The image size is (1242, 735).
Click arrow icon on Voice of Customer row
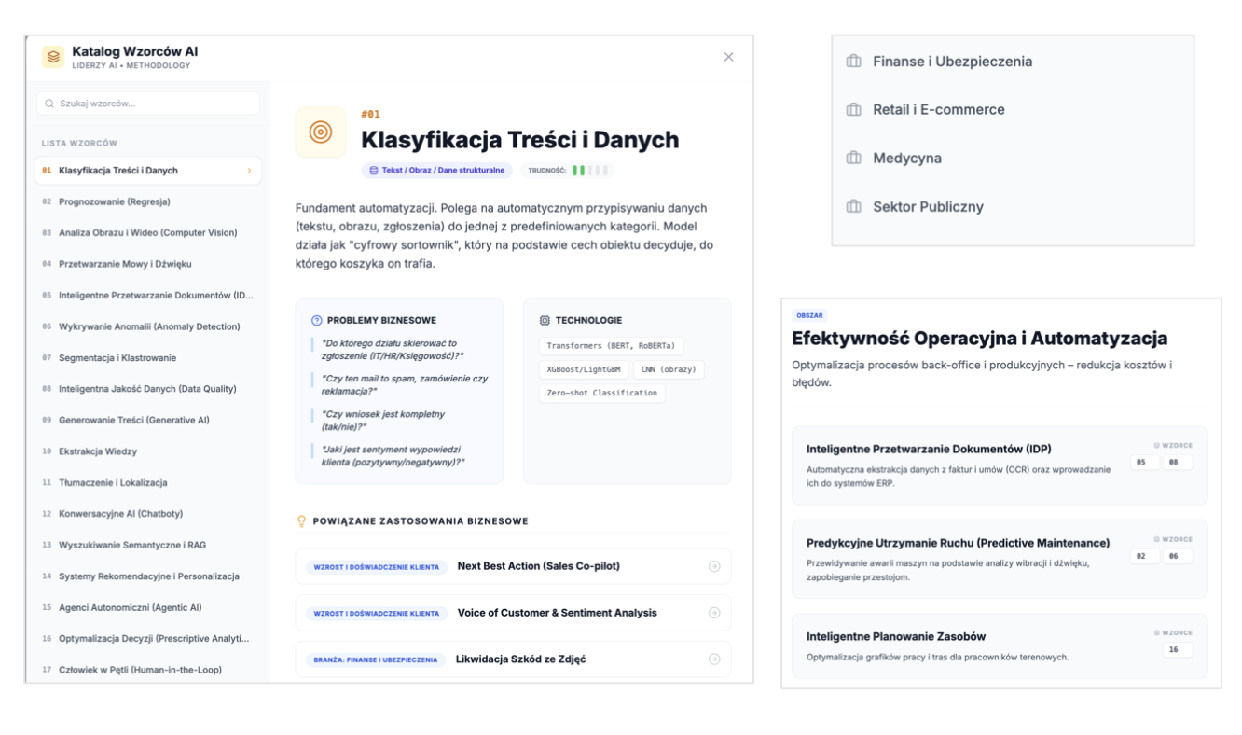714,613
